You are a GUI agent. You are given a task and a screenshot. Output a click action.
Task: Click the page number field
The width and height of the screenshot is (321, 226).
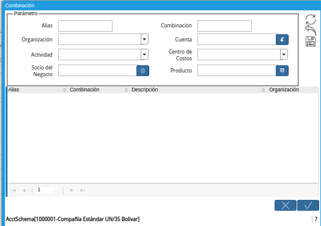click(45, 190)
